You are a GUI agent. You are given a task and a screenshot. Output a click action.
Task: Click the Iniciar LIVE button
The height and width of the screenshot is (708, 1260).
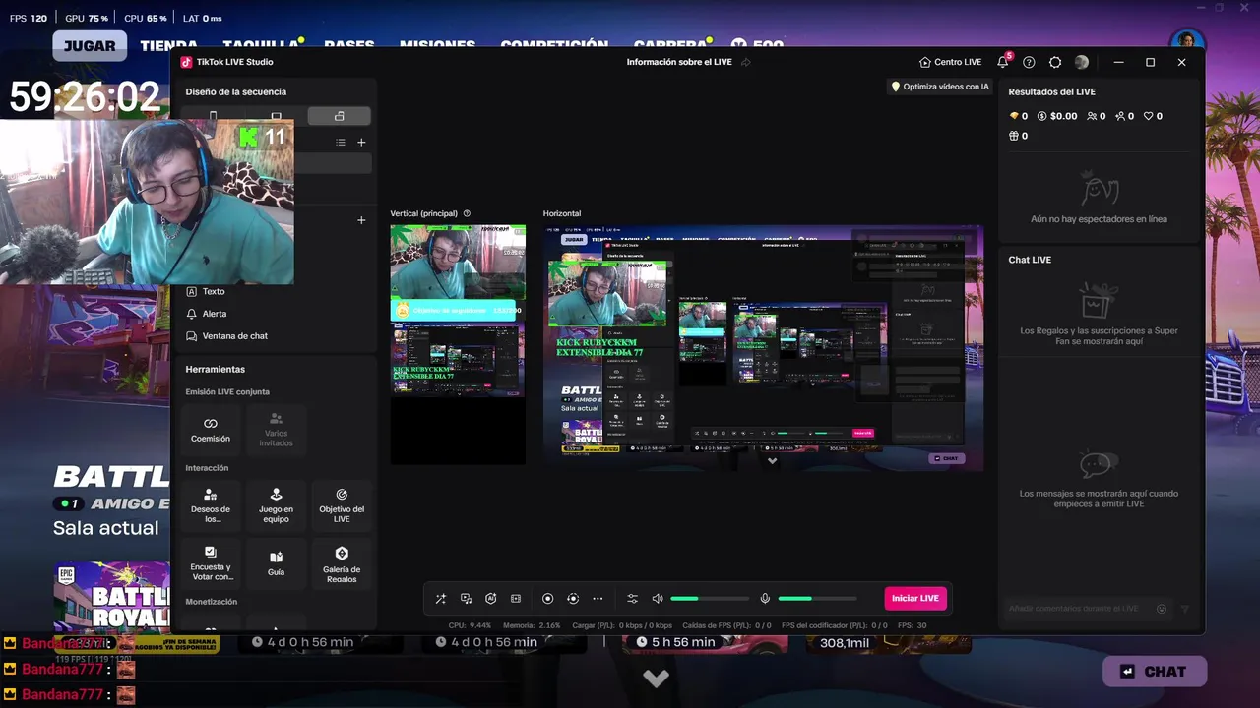(x=915, y=599)
